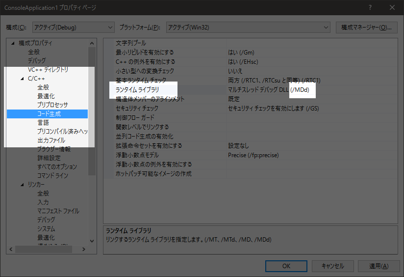Select マニフェスト ファイル tree item
This screenshot has height=277, width=404.
[x=58, y=211]
